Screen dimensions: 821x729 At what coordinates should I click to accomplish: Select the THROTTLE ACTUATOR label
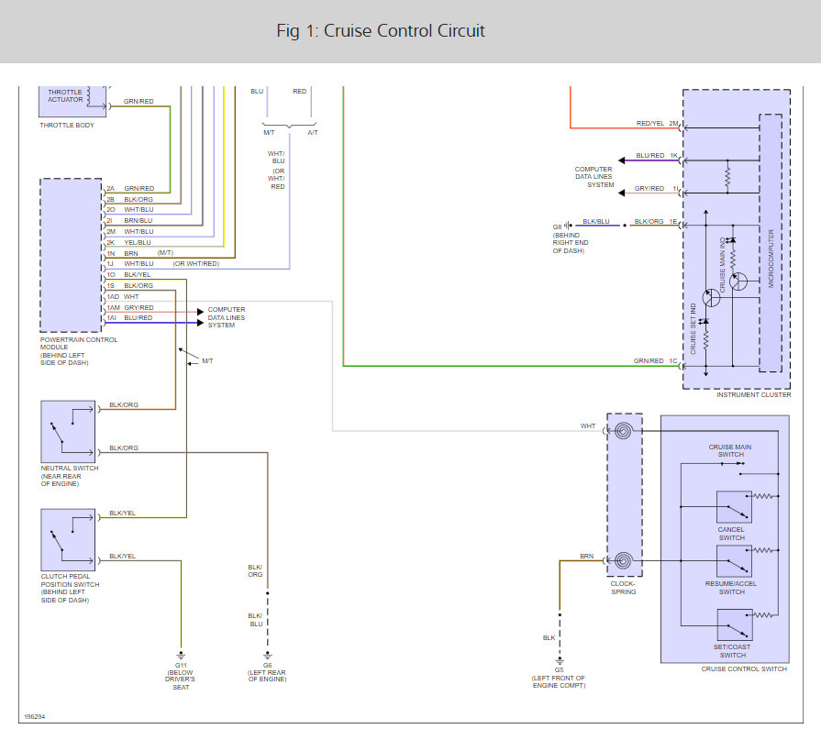(x=65, y=95)
